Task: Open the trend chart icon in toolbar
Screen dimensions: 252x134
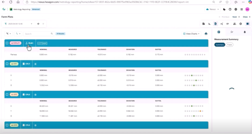Action: point(222,24)
